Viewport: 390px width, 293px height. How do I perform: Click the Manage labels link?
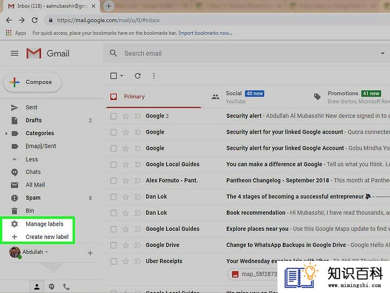tap(44, 224)
